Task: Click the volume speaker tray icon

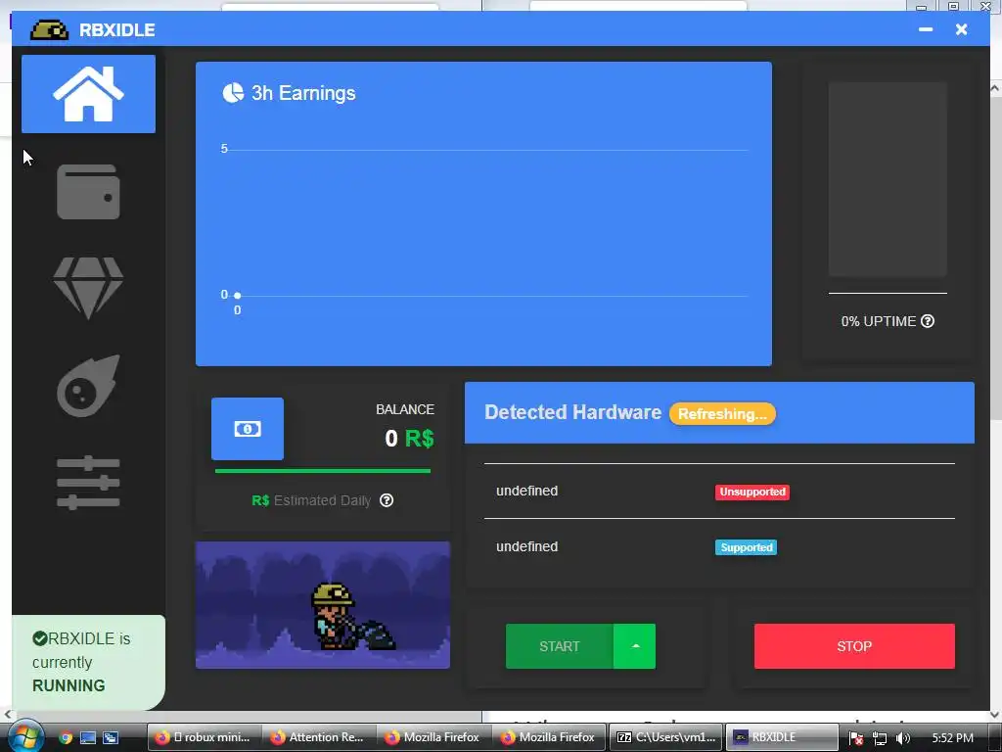Action: pyautogui.click(x=902, y=738)
